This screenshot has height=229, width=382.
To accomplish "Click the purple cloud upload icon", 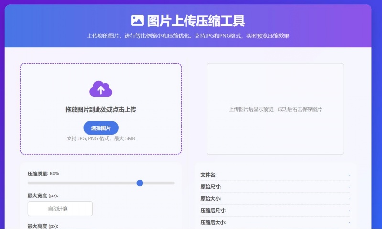I will [101, 89].
